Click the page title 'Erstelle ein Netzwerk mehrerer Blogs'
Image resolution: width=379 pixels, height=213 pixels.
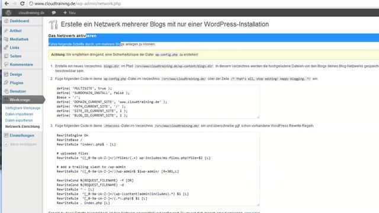pos(165,24)
